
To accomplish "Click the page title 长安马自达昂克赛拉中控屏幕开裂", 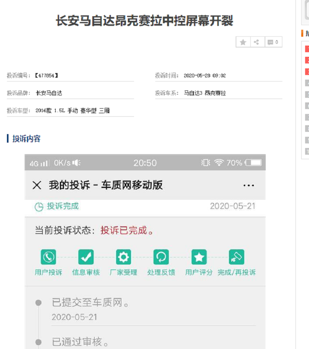I will [x=144, y=21].
